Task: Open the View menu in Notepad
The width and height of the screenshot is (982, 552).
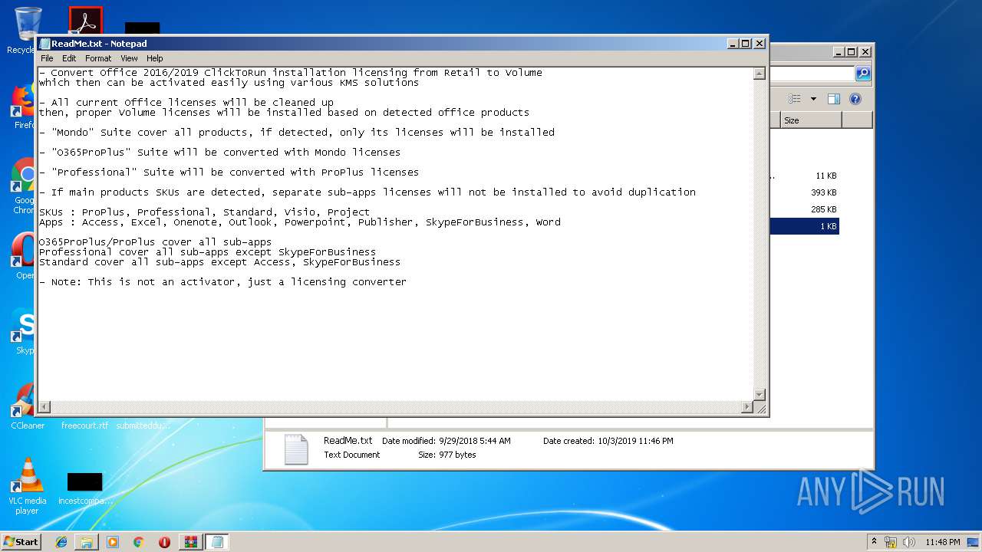Action: tap(129, 58)
